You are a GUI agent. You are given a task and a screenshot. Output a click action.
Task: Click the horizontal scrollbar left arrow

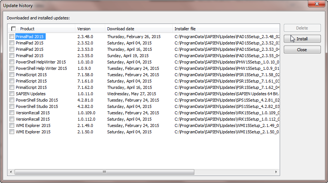(x=11, y=172)
